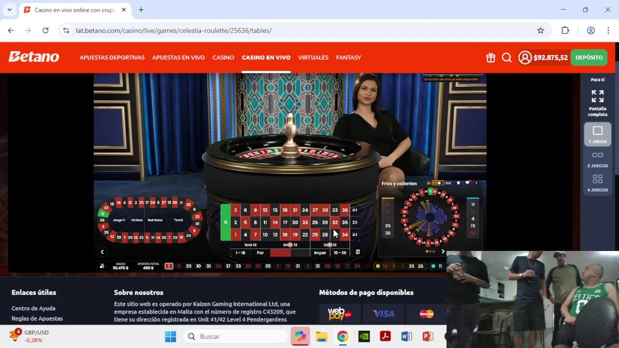Bet on the 1-18 field
The width and height of the screenshot is (619, 348).
[x=240, y=252]
